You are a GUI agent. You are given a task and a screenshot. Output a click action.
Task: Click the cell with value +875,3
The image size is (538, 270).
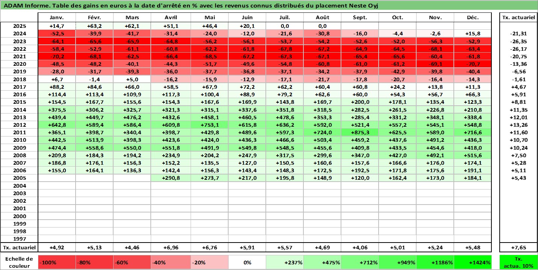[x=360, y=132]
